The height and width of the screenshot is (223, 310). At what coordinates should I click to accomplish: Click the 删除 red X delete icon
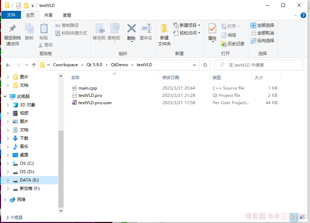tap(131, 29)
